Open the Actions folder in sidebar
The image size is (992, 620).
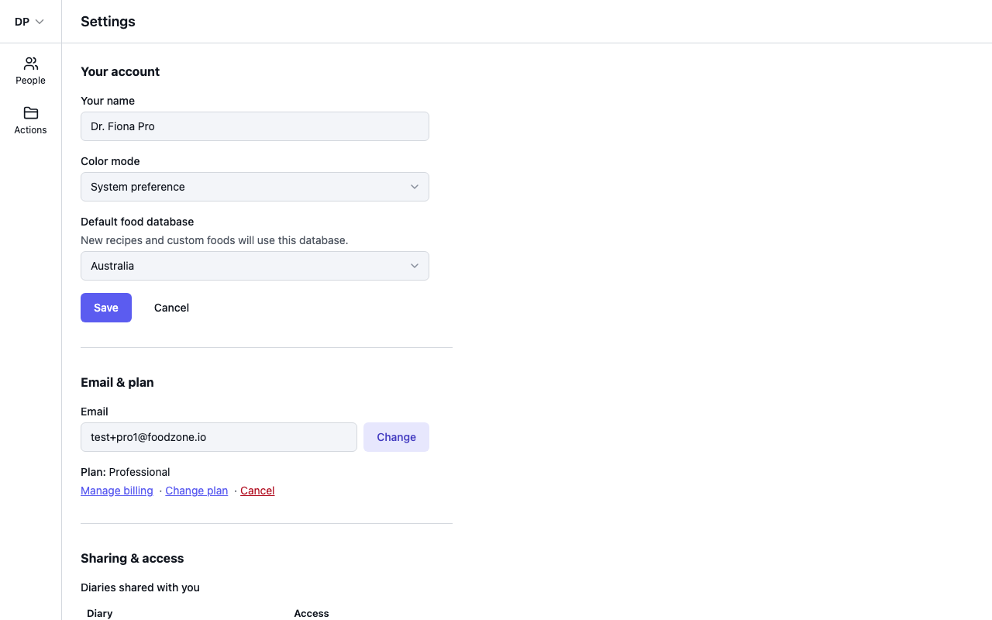(x=30, y=120)
